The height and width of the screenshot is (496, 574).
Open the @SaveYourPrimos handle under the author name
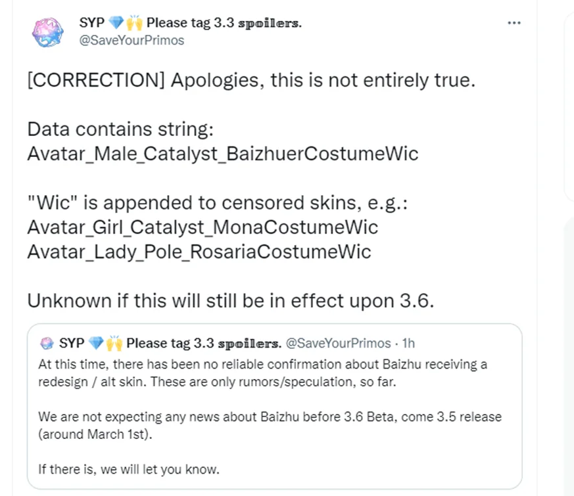click(x=132, y=40)
